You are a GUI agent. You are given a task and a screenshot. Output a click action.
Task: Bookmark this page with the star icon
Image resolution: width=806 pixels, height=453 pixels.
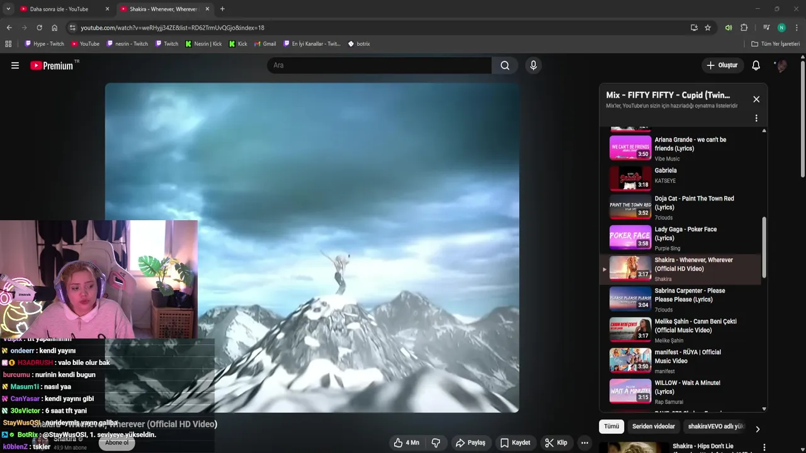pos(708,28)
